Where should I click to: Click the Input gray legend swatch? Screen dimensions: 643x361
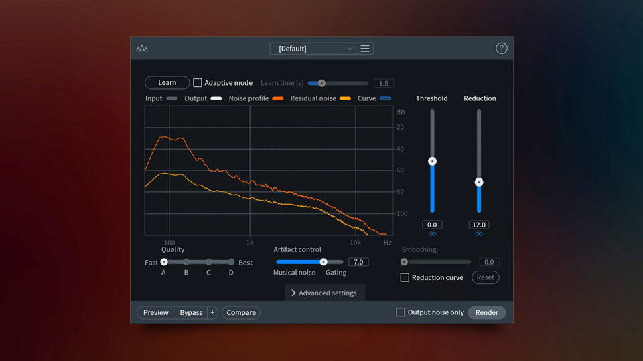click(x=172, y=98)
